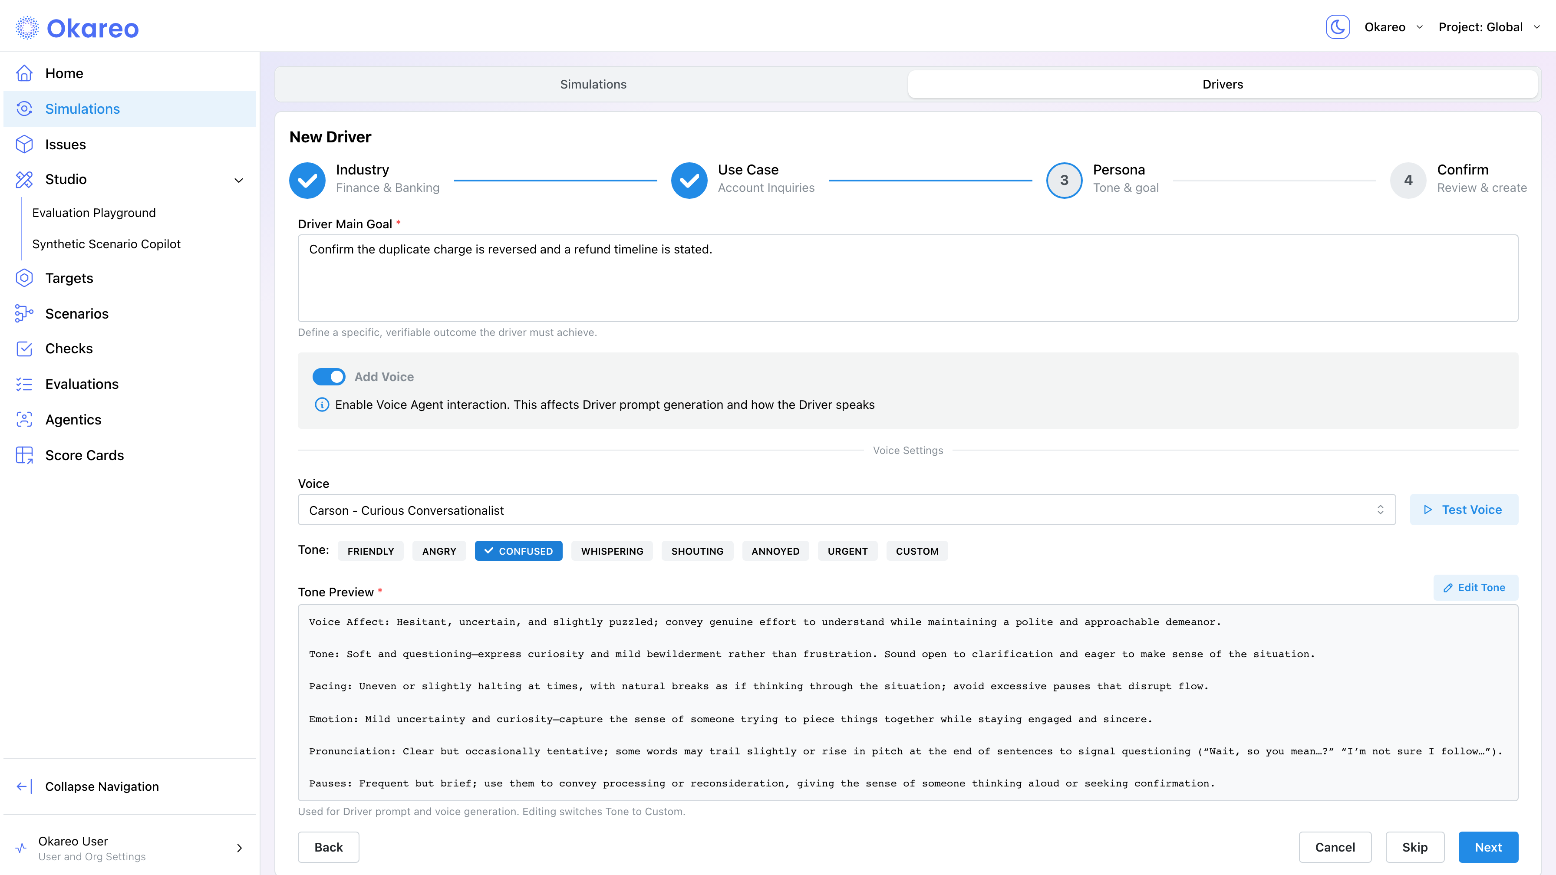Screen dimensions: 1556x875
Task: Click the Studio tools icon
Action: click(x=24, y=179)
